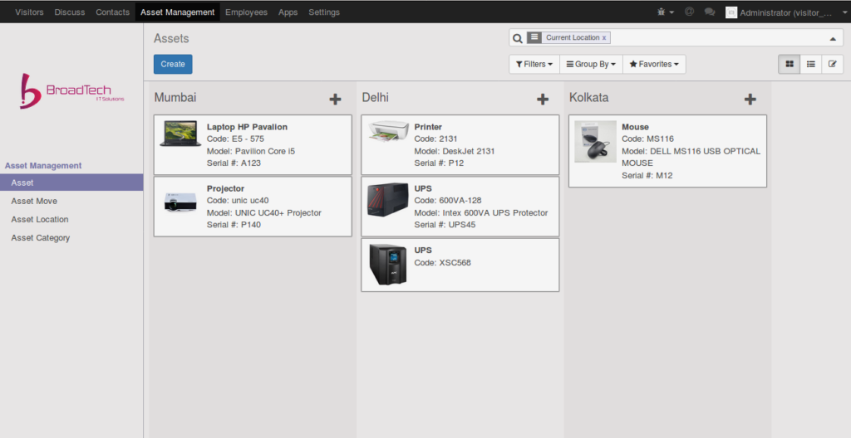Open conversations chat icon
This screenshot has height=438, width=851.
click(710, 12)
